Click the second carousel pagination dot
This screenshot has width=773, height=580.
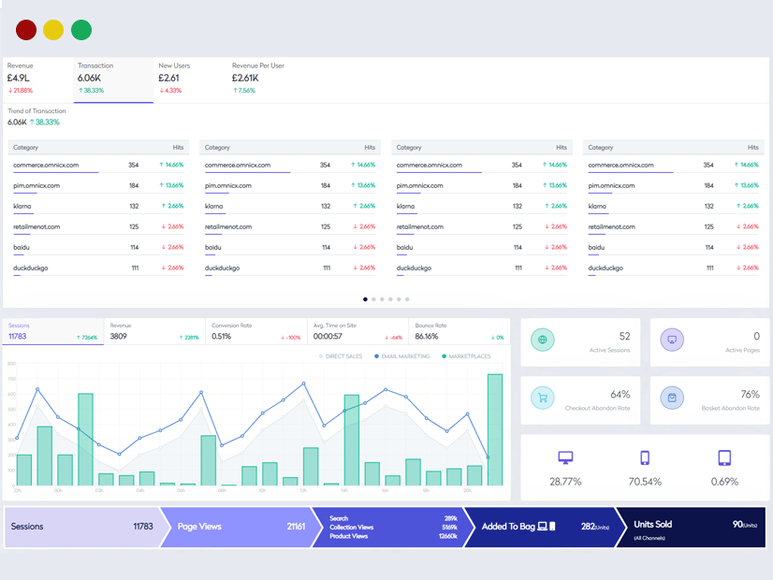373,298
